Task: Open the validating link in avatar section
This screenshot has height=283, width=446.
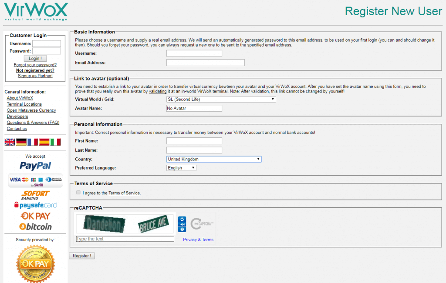Action: click(158, 91)
